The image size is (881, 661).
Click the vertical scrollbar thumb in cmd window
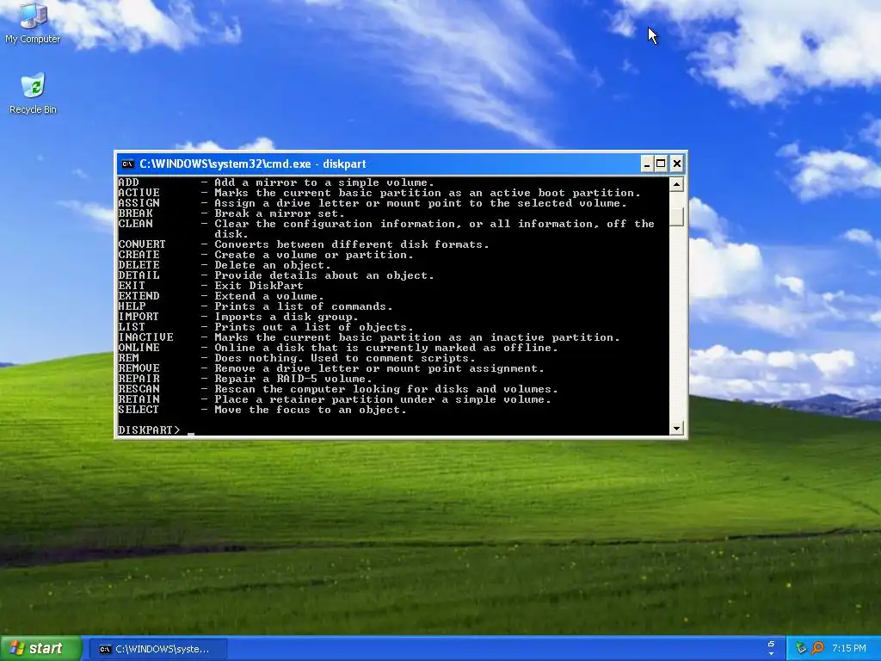pos(676,216)
